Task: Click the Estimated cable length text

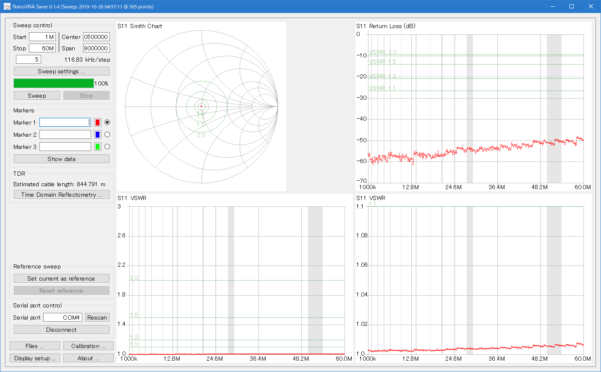Action: pos(59,184)
